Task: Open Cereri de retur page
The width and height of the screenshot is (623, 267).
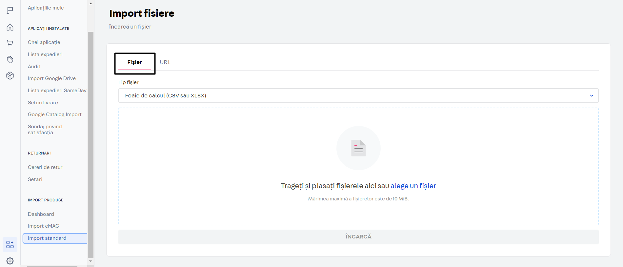Action: pyautogui.click(x=45, y=167)
